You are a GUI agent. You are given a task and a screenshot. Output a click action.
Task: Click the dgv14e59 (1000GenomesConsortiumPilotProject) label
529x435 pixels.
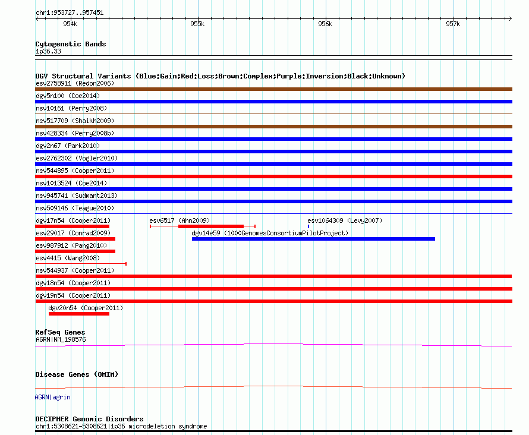coord(270,233)
